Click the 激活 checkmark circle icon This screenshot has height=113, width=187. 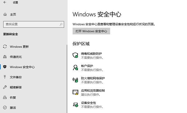tap(5, 108)
